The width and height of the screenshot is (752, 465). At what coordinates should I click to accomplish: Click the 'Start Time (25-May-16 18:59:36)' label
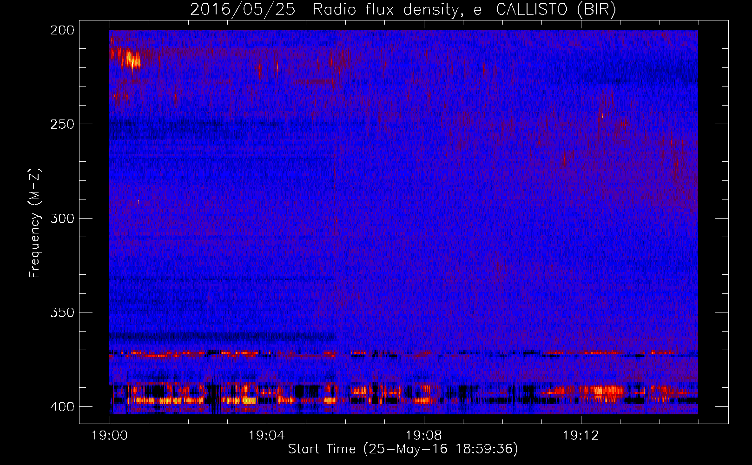tap(403, 449)
